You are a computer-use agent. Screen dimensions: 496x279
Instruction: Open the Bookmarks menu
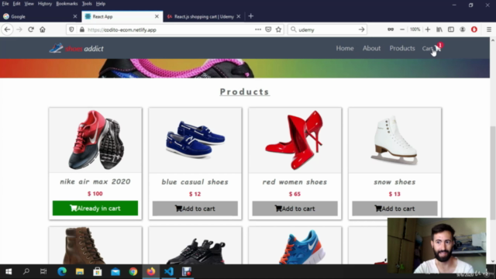coord(67,4)
